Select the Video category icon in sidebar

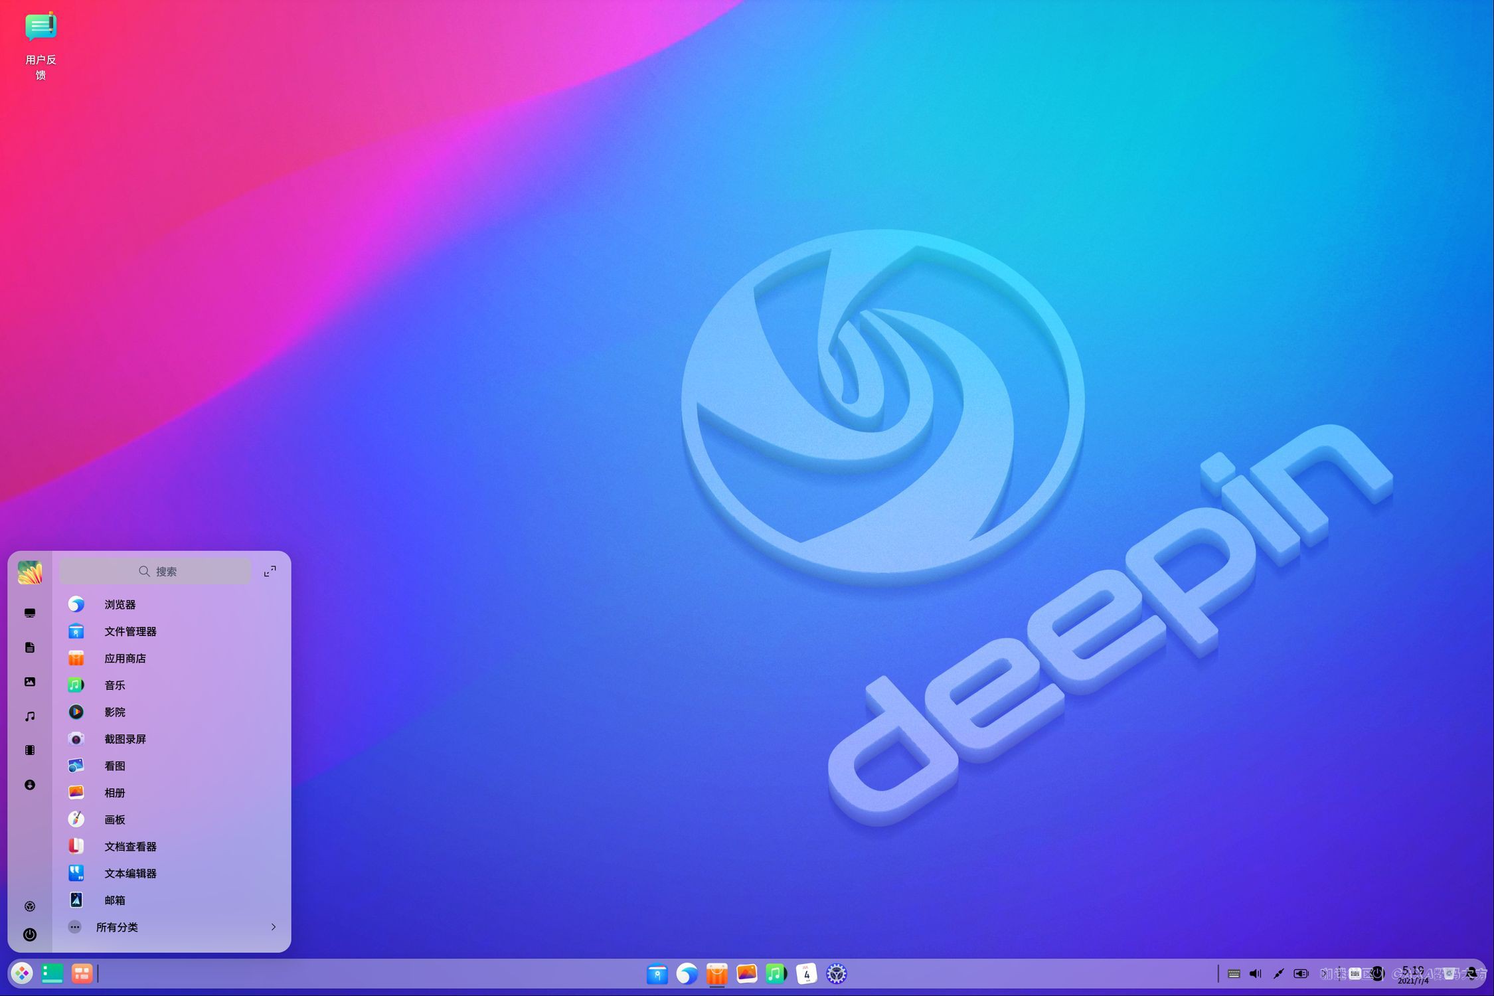click(30, 749)
